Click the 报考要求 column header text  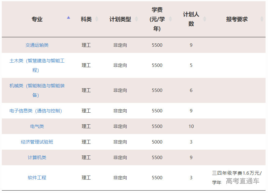coord(237,19)
